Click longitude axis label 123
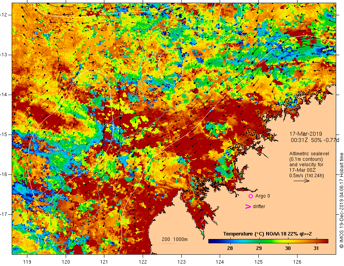The width and height of the screenshot is (344, 266). click(x=181, y=262)
